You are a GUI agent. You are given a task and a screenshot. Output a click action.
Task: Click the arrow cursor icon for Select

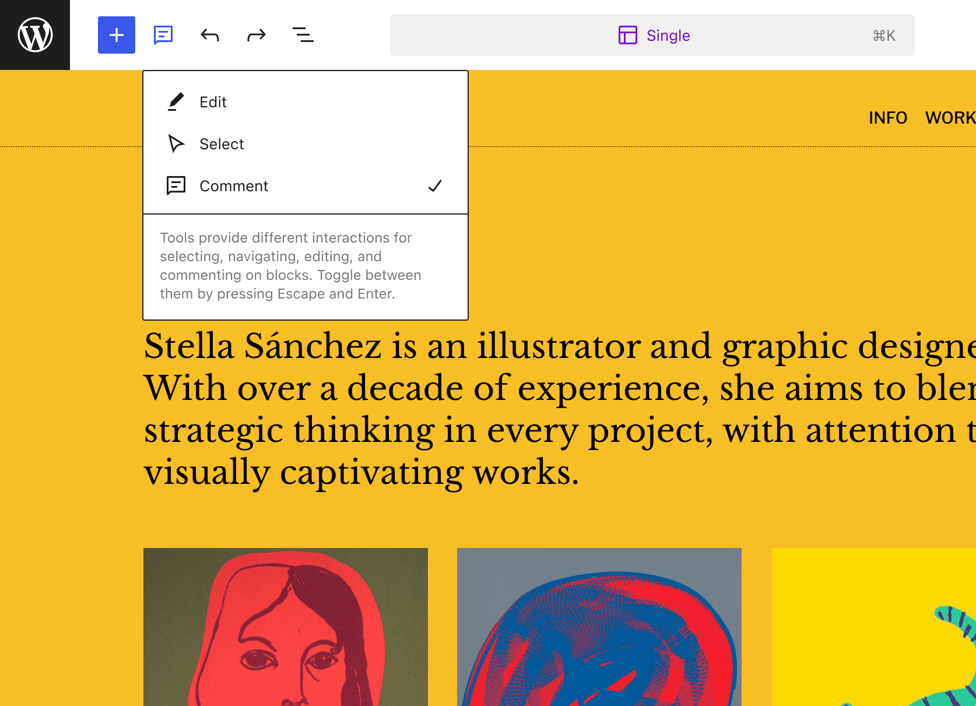tap(176, 144)
